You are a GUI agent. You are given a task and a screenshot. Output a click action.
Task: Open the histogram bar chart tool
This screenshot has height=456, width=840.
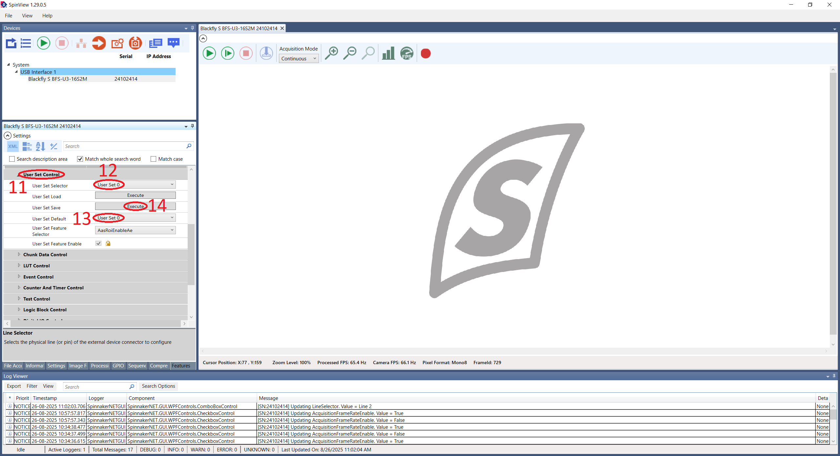coord(388,53)
